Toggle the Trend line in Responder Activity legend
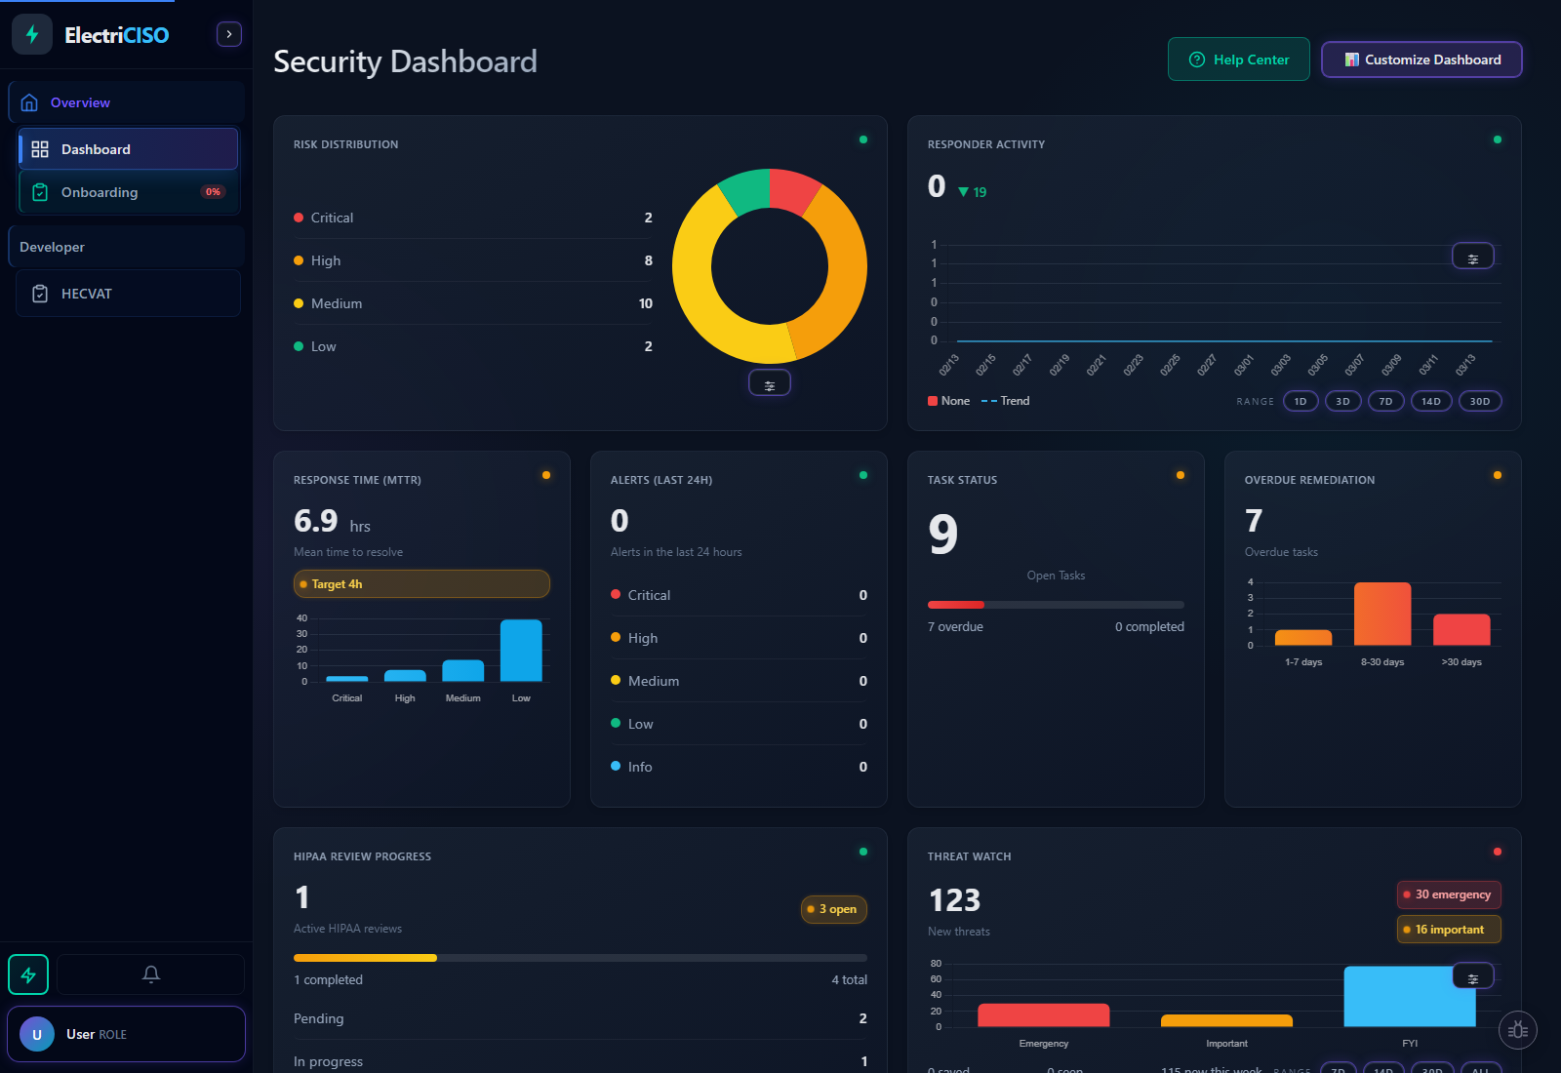This screenshot has width=1561, height=1073. click(x=1007, y=400)
